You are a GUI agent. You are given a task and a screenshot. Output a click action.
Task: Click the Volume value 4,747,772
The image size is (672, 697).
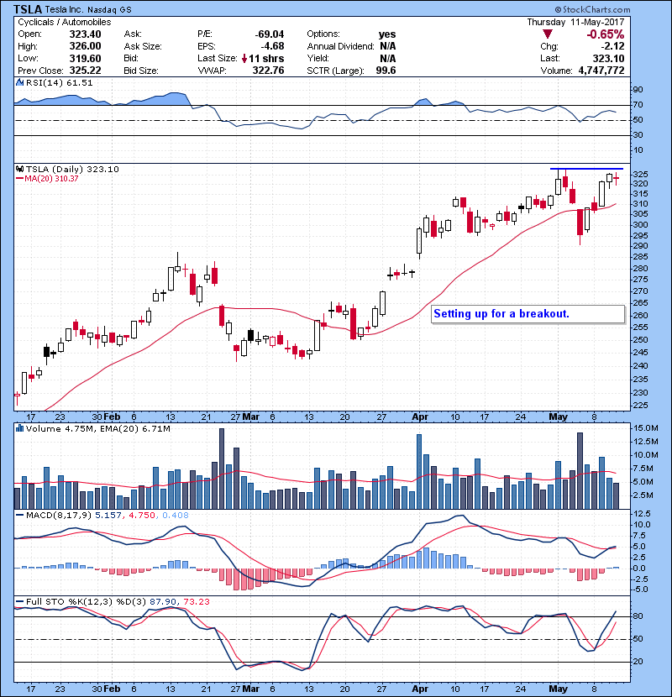601,71
